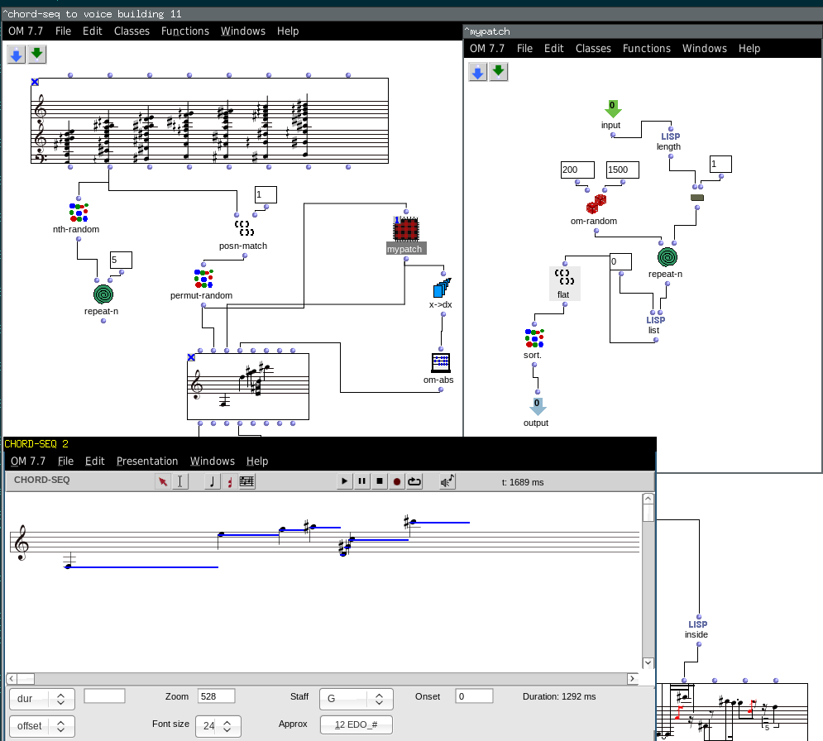This screenshot has width=823, height=741.
Task: Select the sort. box icon in mypatch
Action: click(x=534, y=338)
